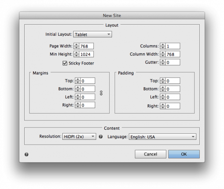Click the Gutter stepper control

click(162, 62)
